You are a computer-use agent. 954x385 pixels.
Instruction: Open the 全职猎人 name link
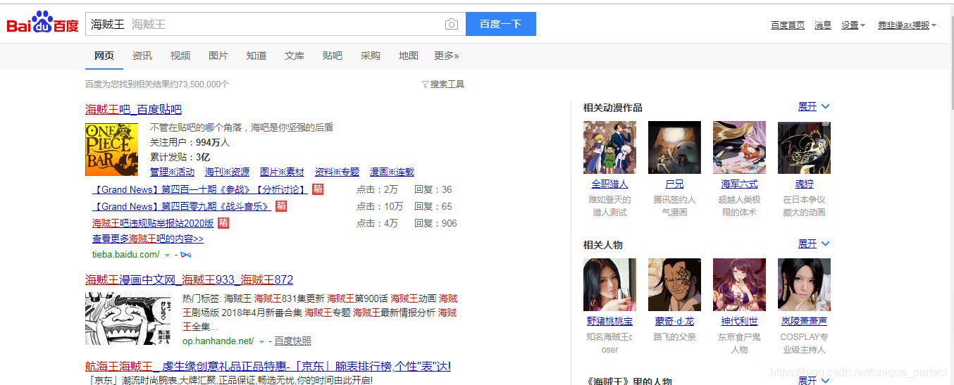click(609, 184)
